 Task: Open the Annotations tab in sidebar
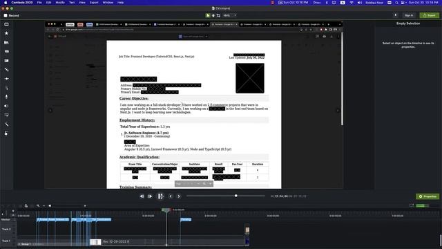[6, 51]
